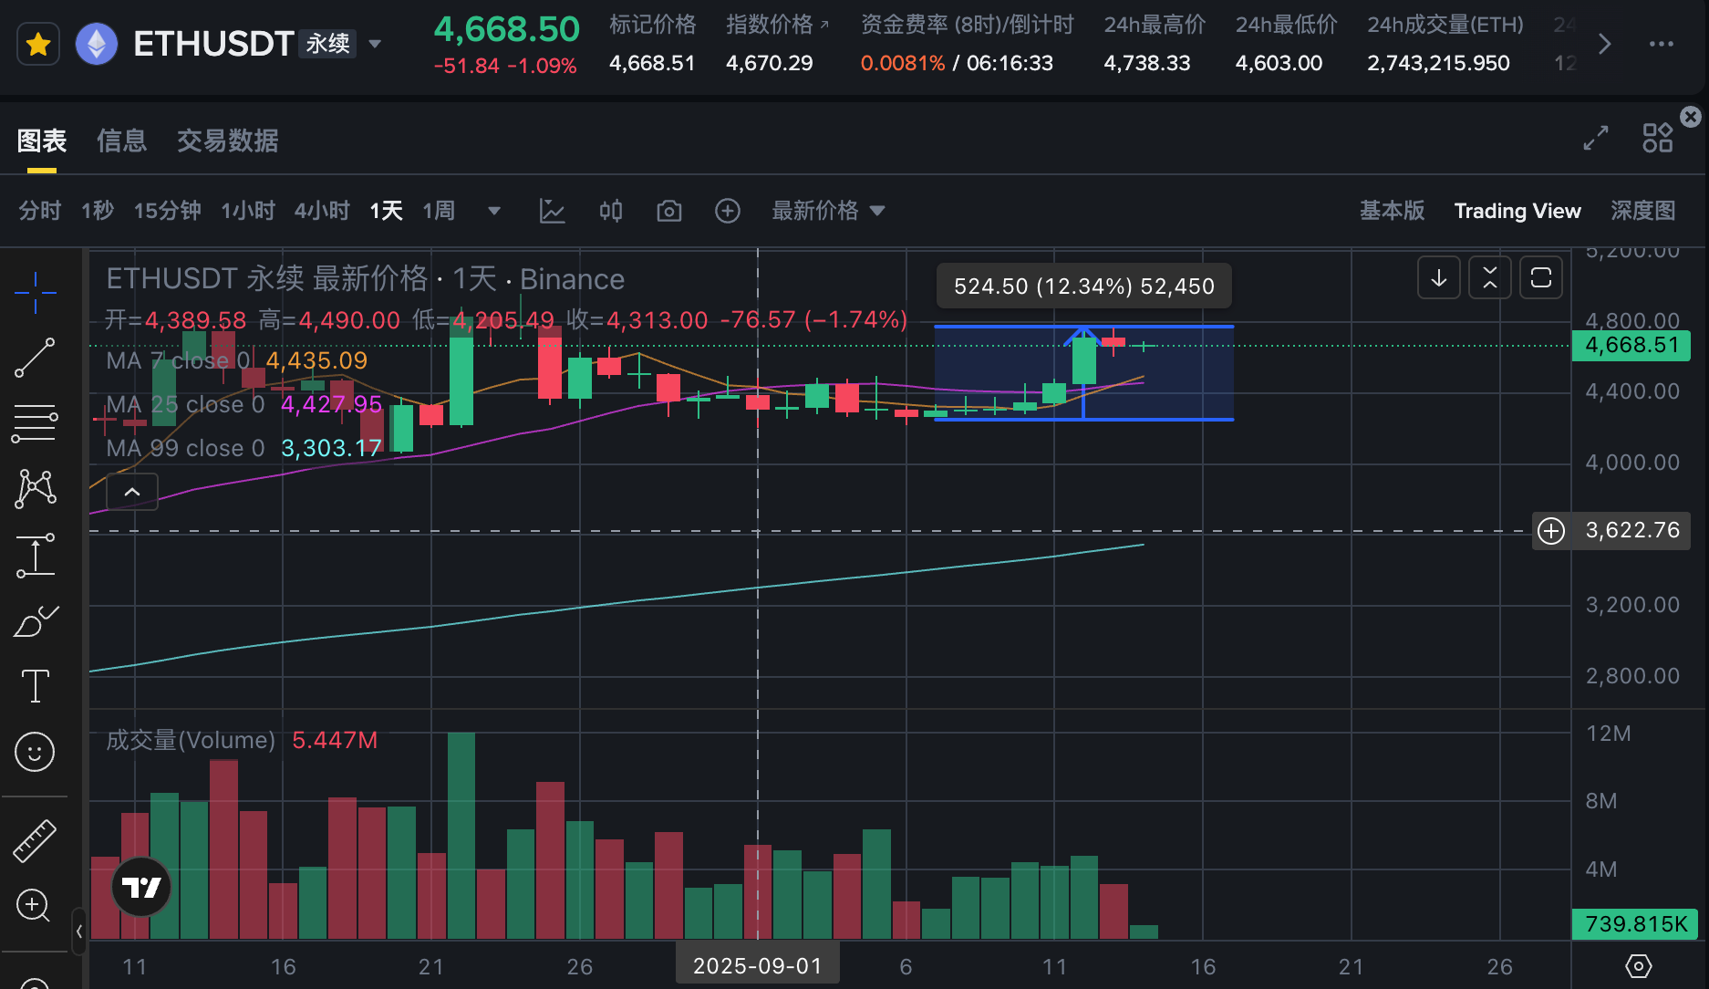Select the crosshair cursor tool
The width and height of the screenshot is (1709, 989).
click(36, 292)
